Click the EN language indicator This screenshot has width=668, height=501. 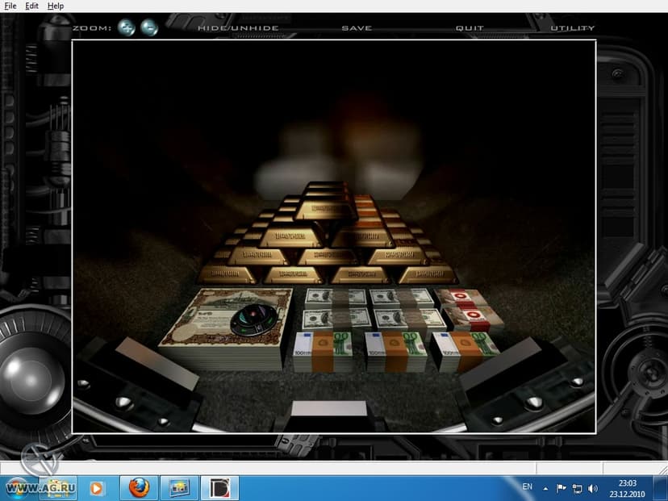pos(528,486)
